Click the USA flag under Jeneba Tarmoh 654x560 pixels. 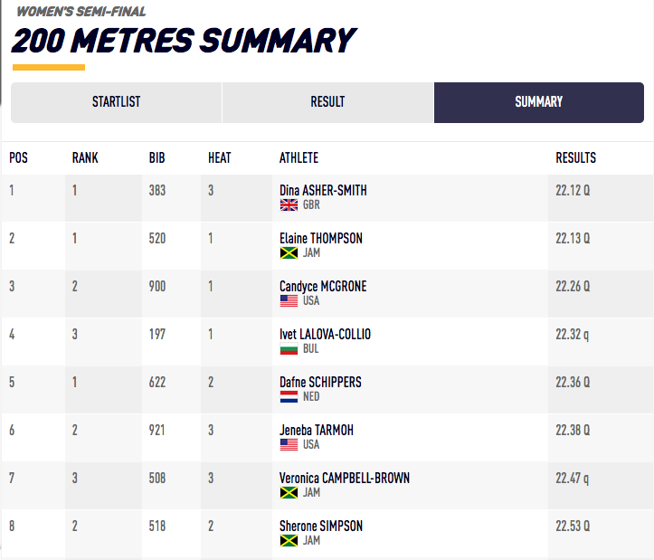[x=289, y=445]
